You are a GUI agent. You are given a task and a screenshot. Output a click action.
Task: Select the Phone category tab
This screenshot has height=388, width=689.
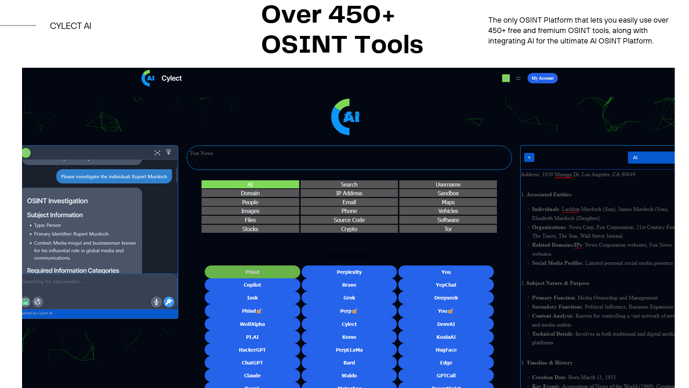click(x=349, y=211)
